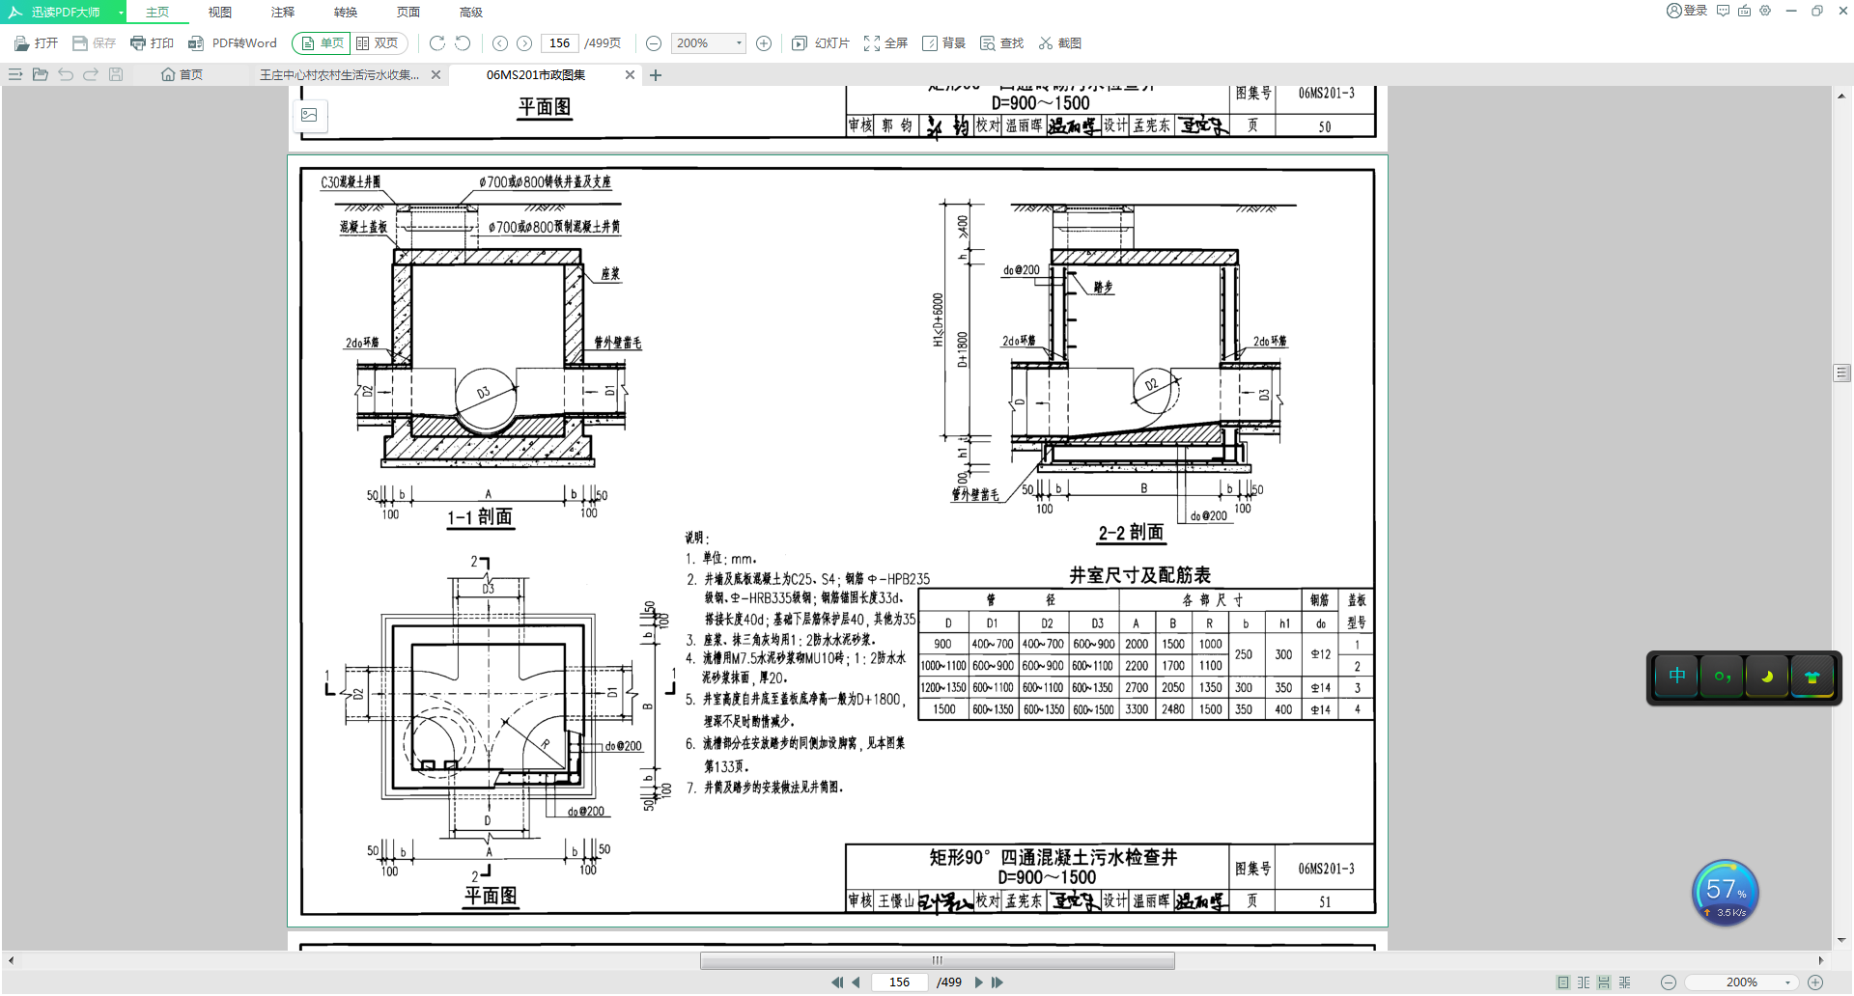Launch slideshow mode using 幻灯片 icon
Screen dimensions: 1854x996
tap(820, 42)
